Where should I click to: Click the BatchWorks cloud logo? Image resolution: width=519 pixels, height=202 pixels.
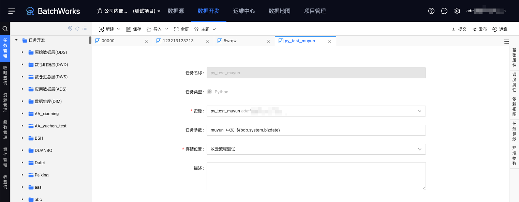click(x=30, y=11)
